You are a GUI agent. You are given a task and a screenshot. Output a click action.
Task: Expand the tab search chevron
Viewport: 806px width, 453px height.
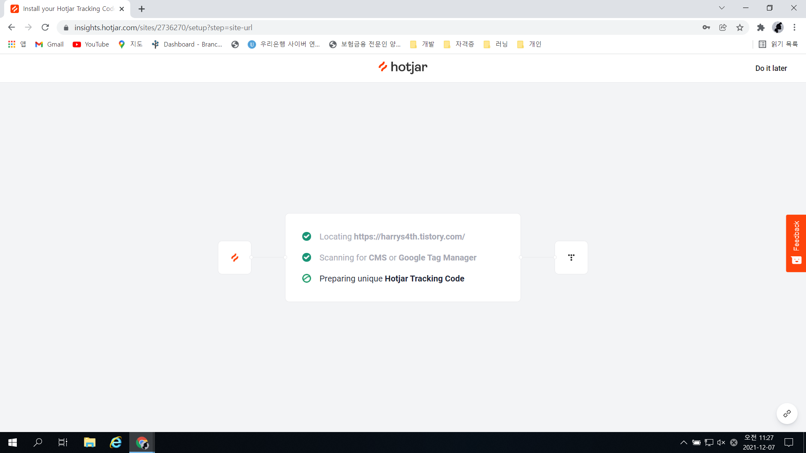(x=722, y=8)
